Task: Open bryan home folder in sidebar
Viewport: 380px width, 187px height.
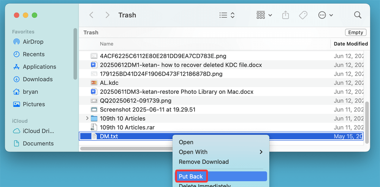Action: pos(25,92)
